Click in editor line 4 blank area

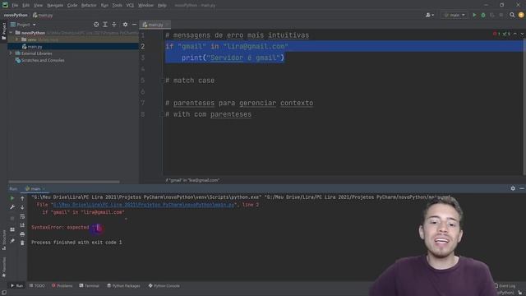(342, 69)
